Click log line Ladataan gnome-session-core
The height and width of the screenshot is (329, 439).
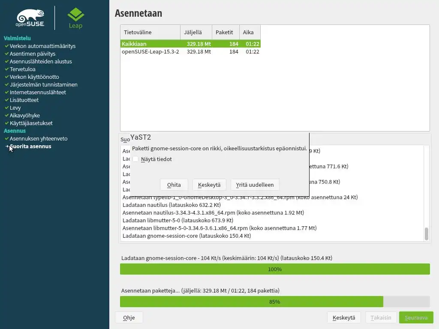[x=187, y=236]
